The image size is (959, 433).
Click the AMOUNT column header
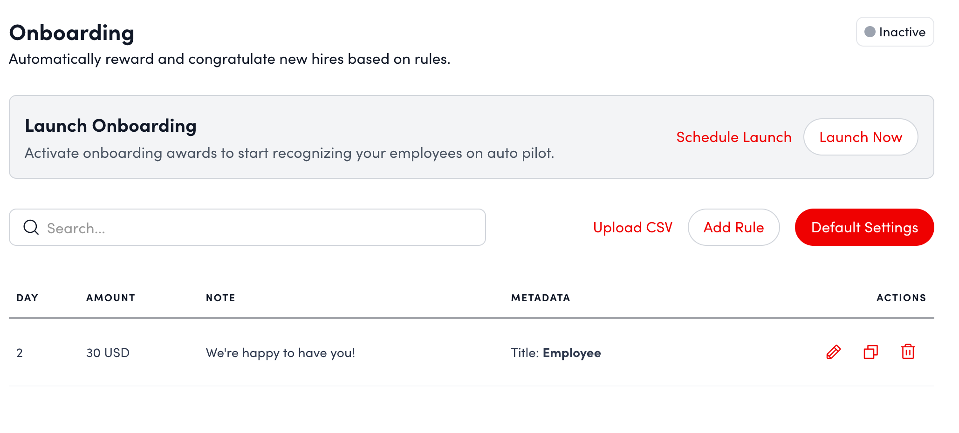pyautogui.click(x=110, y=298)
